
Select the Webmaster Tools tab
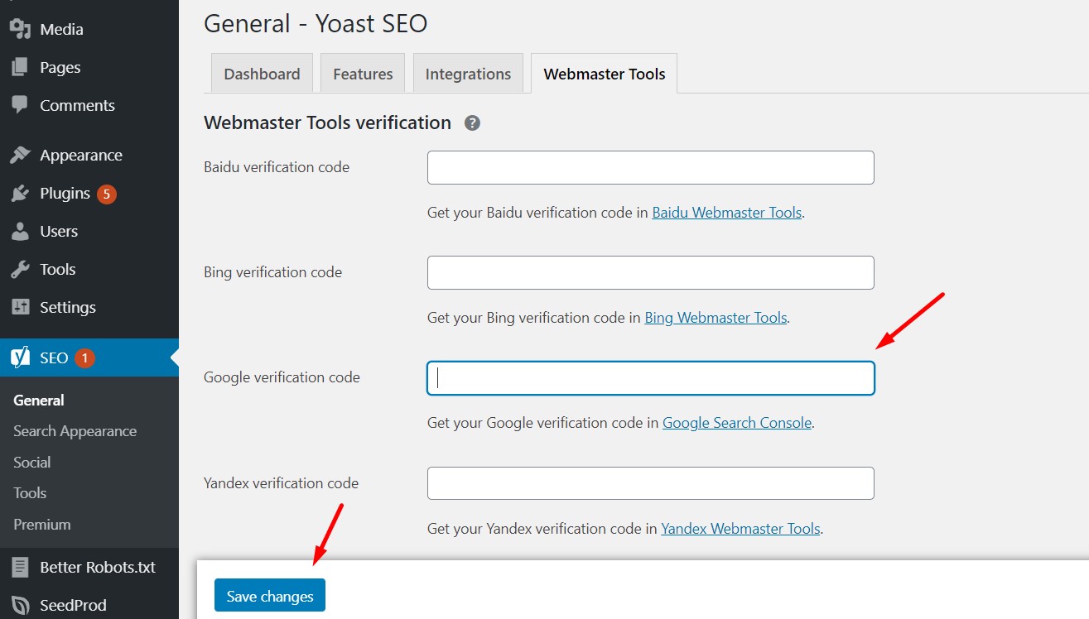point(605,73)
